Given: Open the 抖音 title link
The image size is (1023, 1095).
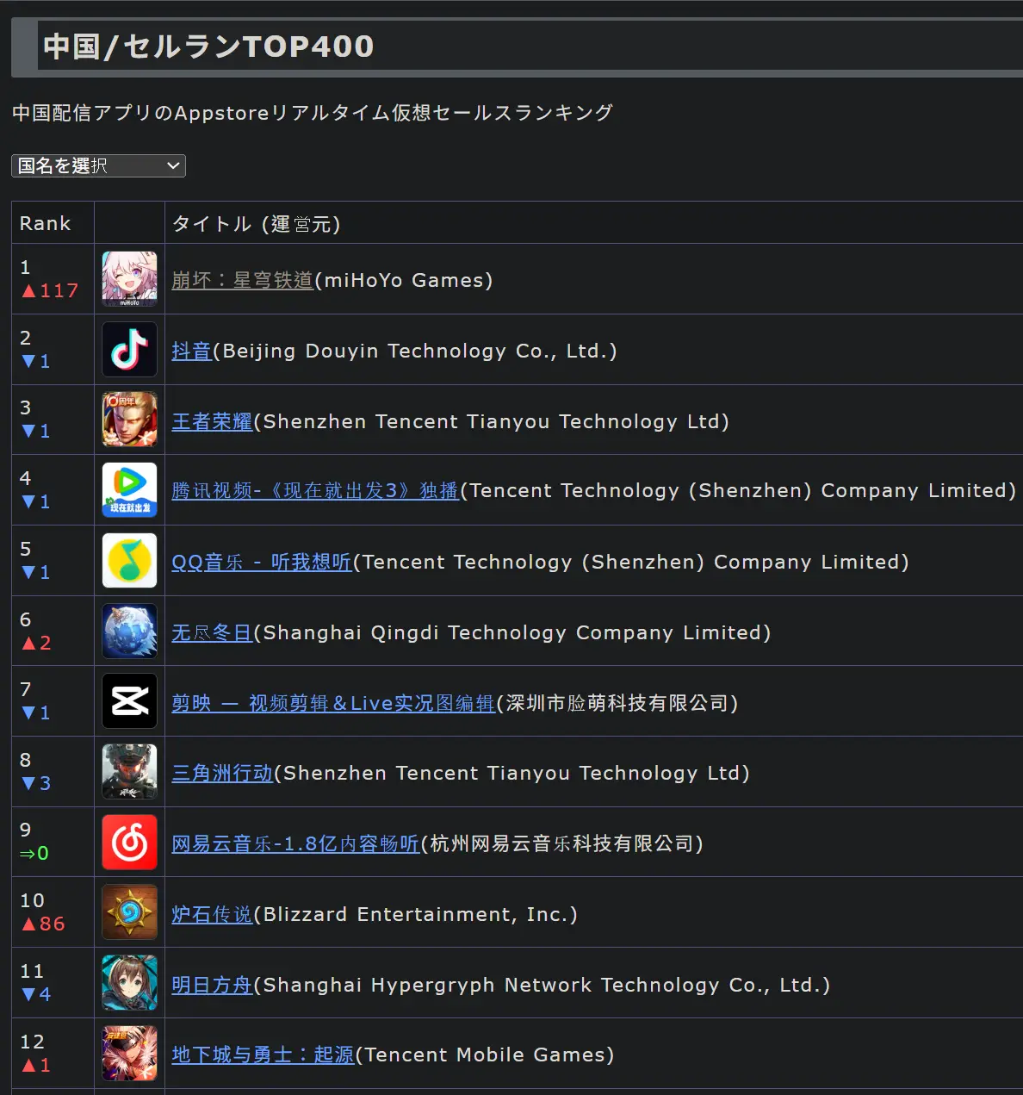Looking at the screenshot, I should click(x=191, y=352).
